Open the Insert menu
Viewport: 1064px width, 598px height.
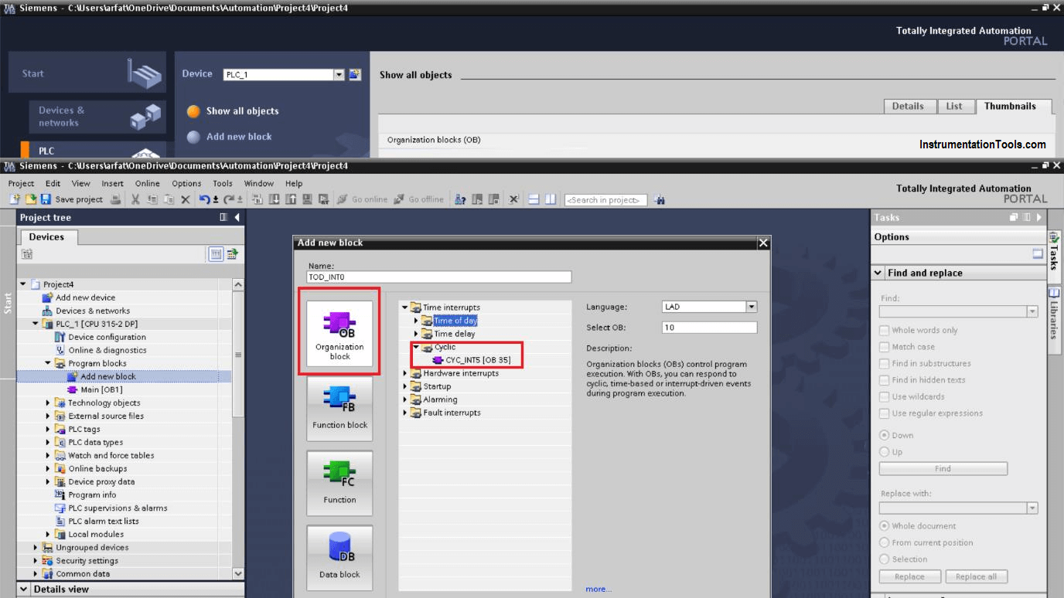[x=112, y=184]
